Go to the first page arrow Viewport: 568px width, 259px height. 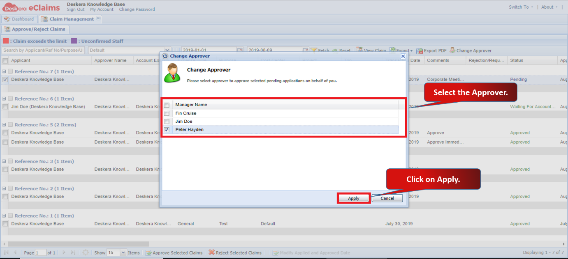click(7, 252)
